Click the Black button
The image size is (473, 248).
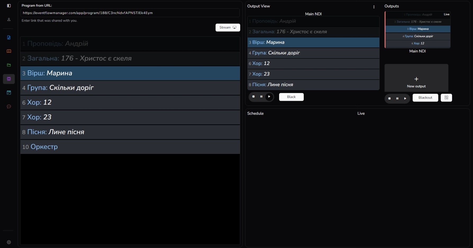click(x=291, y=97)
